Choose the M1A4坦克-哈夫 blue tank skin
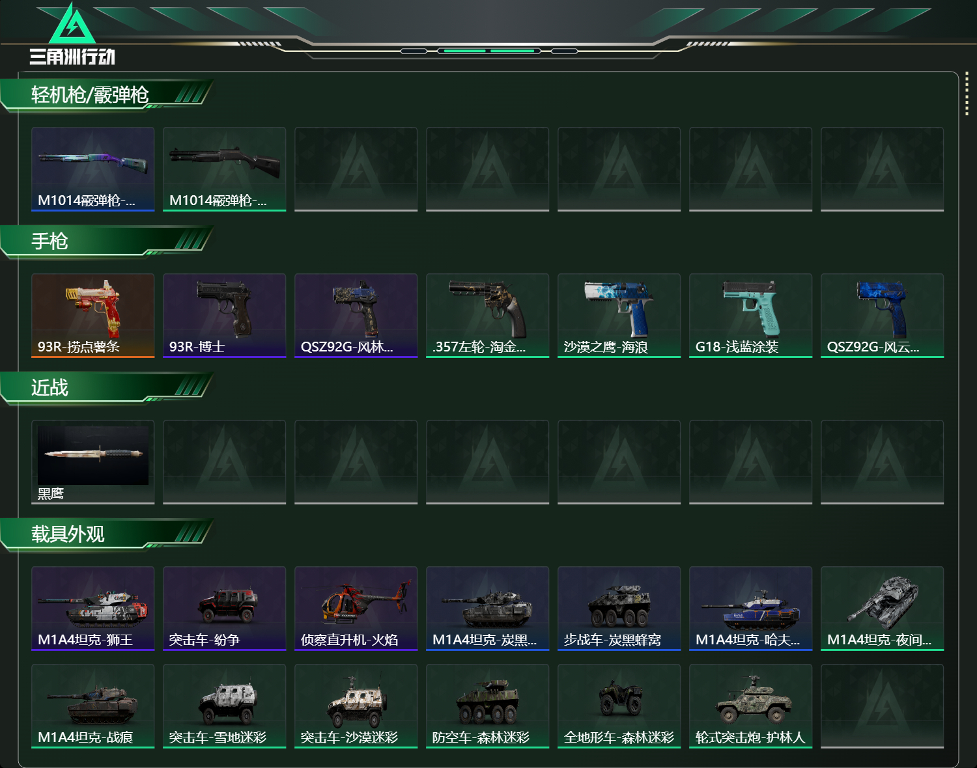This screenshot has width=977, height=768. coord(751,609)
